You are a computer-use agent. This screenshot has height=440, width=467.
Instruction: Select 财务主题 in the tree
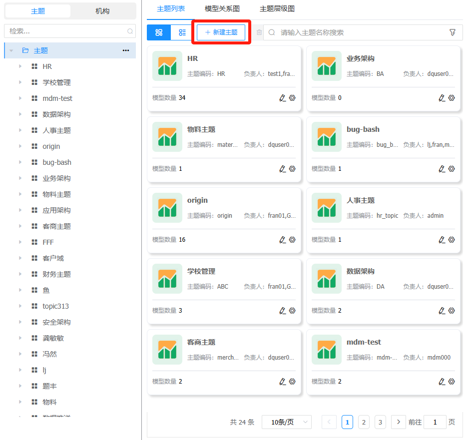(56, 274)
